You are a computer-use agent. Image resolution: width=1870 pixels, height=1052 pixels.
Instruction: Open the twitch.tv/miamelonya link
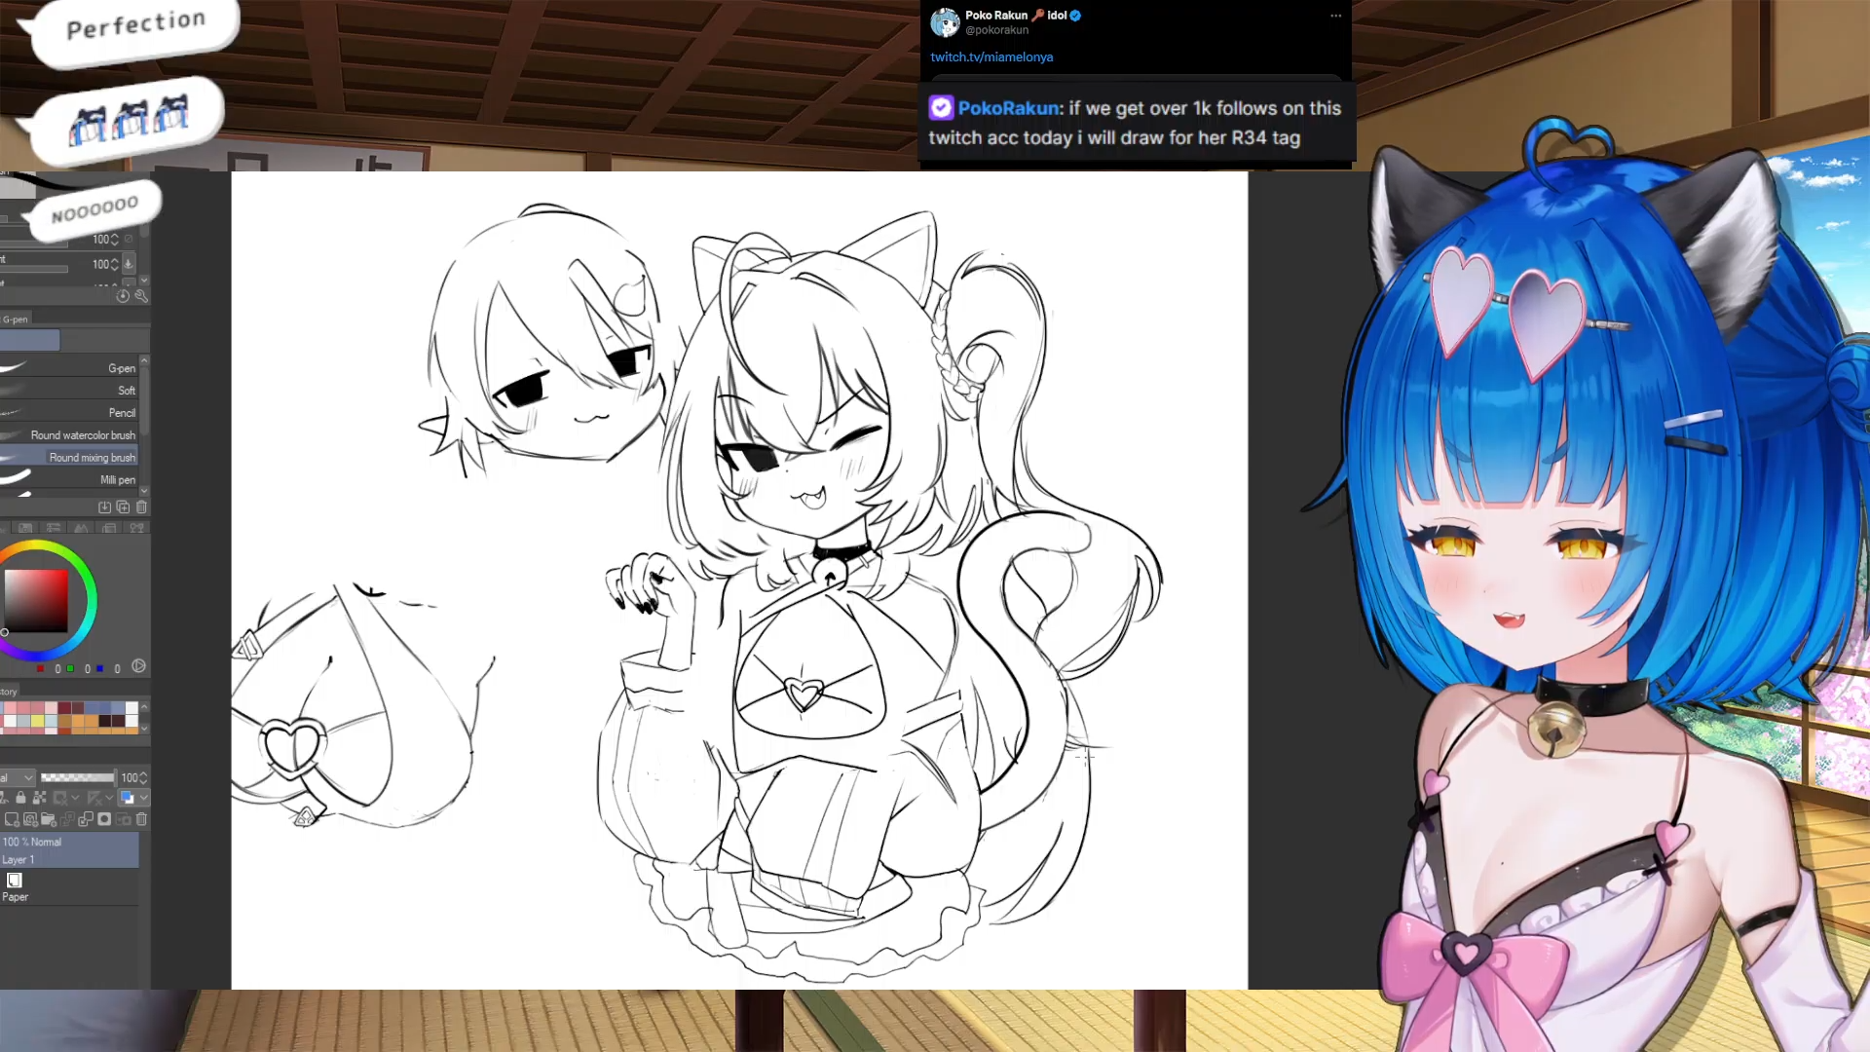click(x=991, y=57)
